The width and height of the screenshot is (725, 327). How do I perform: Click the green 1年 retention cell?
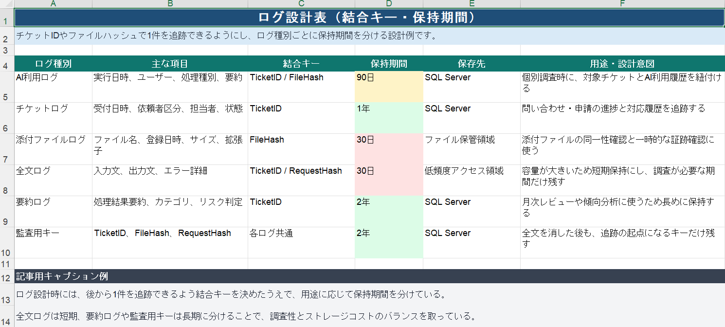[389, 118]
